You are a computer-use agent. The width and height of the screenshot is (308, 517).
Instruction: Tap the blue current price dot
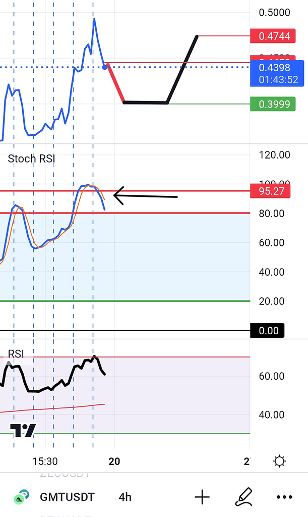click(x=105, y=67)
